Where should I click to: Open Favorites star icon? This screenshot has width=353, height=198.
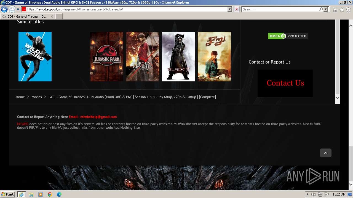[x=342, y=10]
